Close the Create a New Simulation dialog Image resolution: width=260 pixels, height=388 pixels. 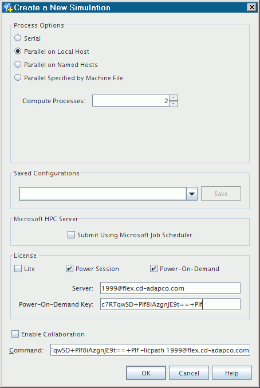click(x=252, y=7)
